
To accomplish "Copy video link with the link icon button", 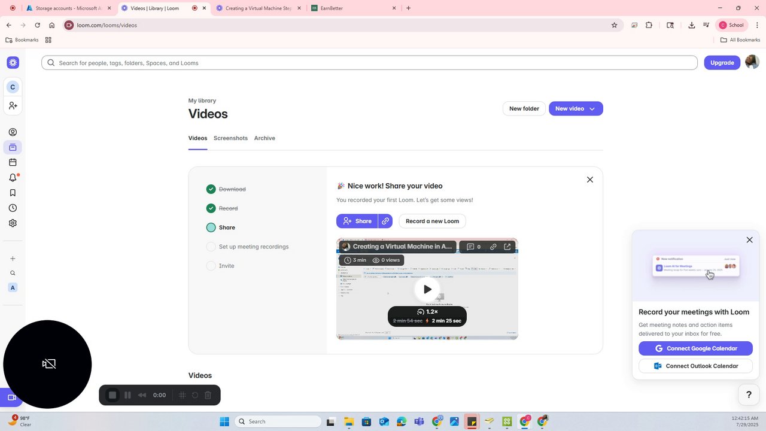I will tap(385, 221).
